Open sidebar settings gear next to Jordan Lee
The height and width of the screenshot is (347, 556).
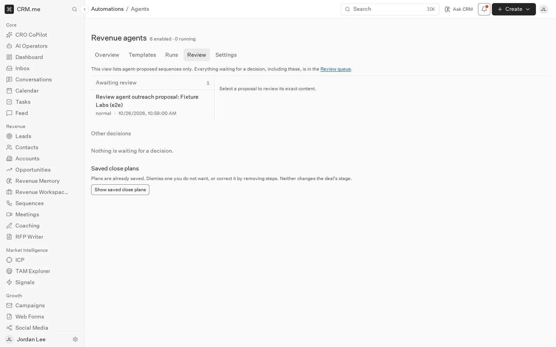[x=75, y=339]
